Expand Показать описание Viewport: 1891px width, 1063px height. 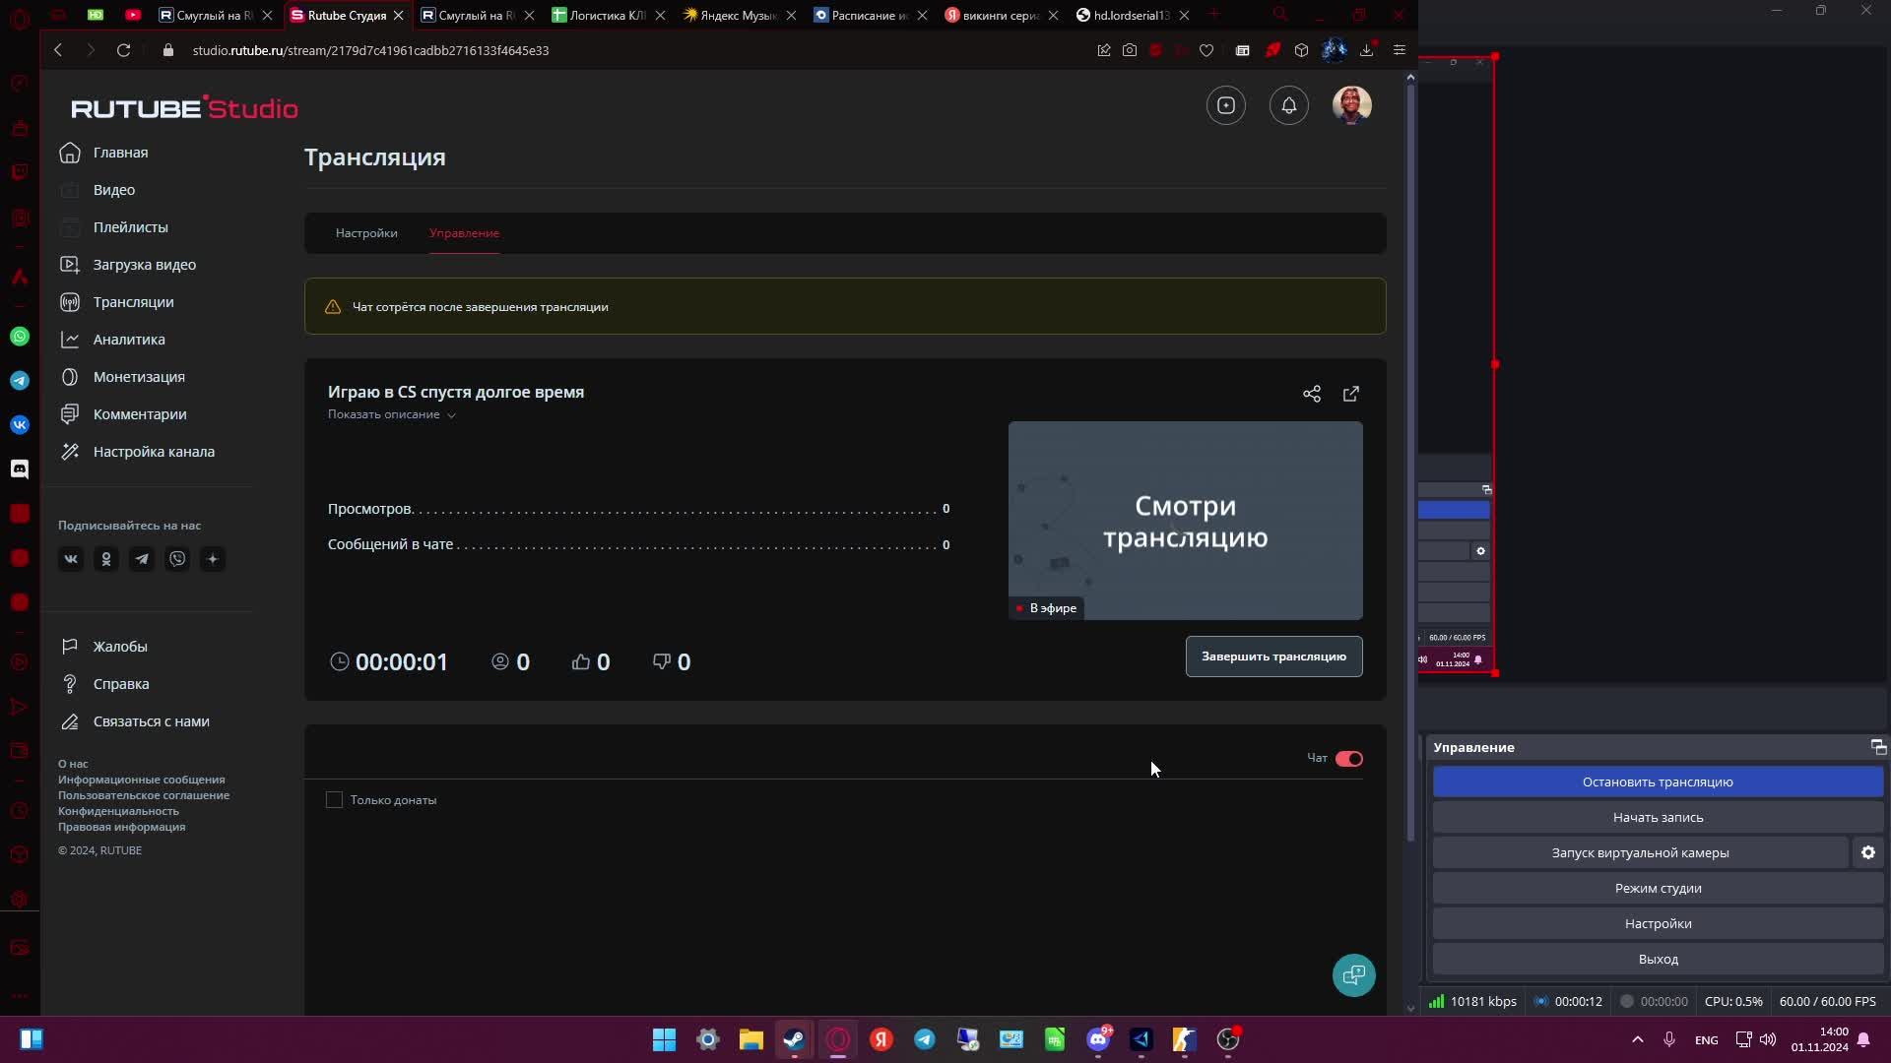point(391,414)
